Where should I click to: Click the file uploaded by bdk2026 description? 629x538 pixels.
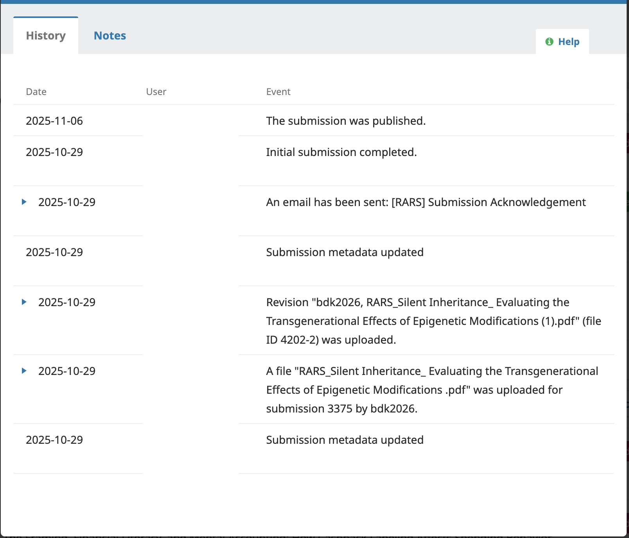432,390
